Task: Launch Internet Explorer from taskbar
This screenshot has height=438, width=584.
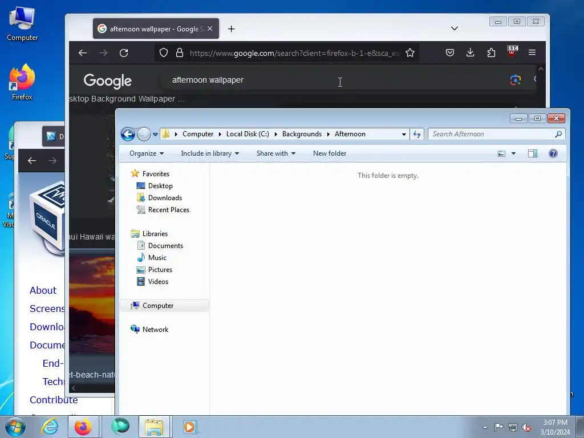Action: coord(50,427)
